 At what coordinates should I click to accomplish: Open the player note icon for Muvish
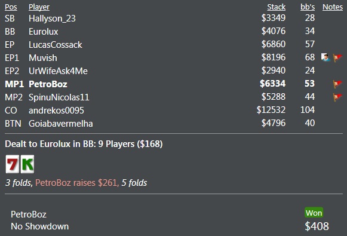[325, 57]
